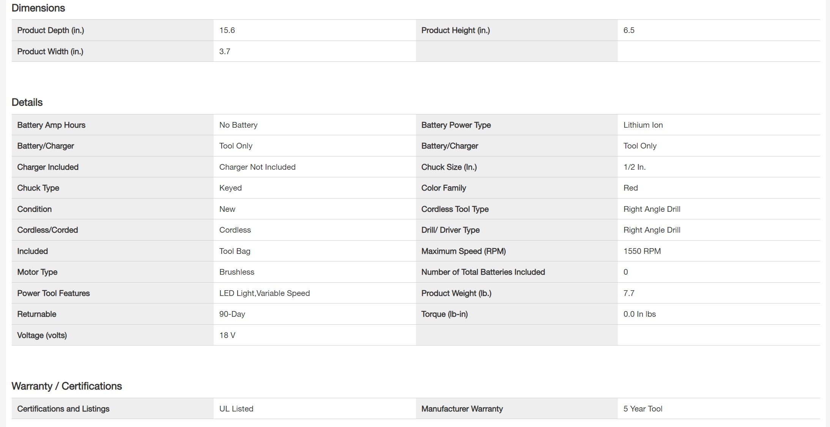Select the Product Depth (in.) label
Screen dimensions: 830x427
(50, 30)
